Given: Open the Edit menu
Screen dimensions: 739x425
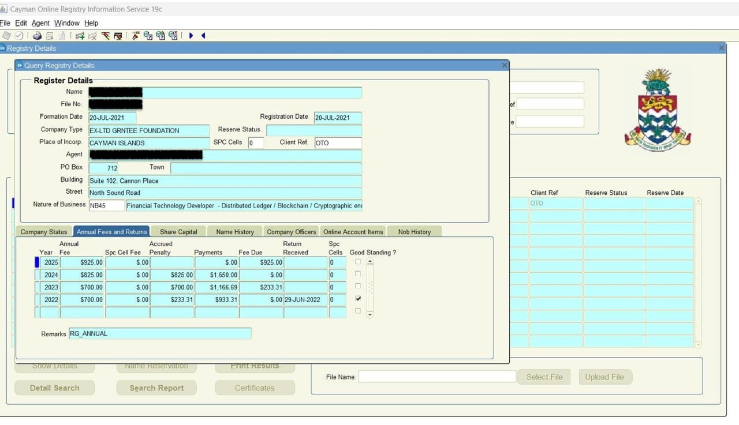Looking at the screenshot, I should click(x=21, y=23).
